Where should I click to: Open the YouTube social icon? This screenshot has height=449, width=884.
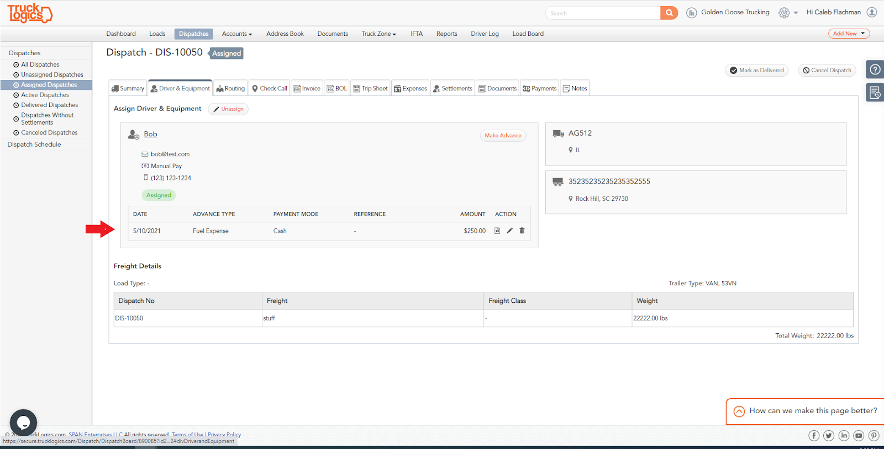tap(859, 436)
